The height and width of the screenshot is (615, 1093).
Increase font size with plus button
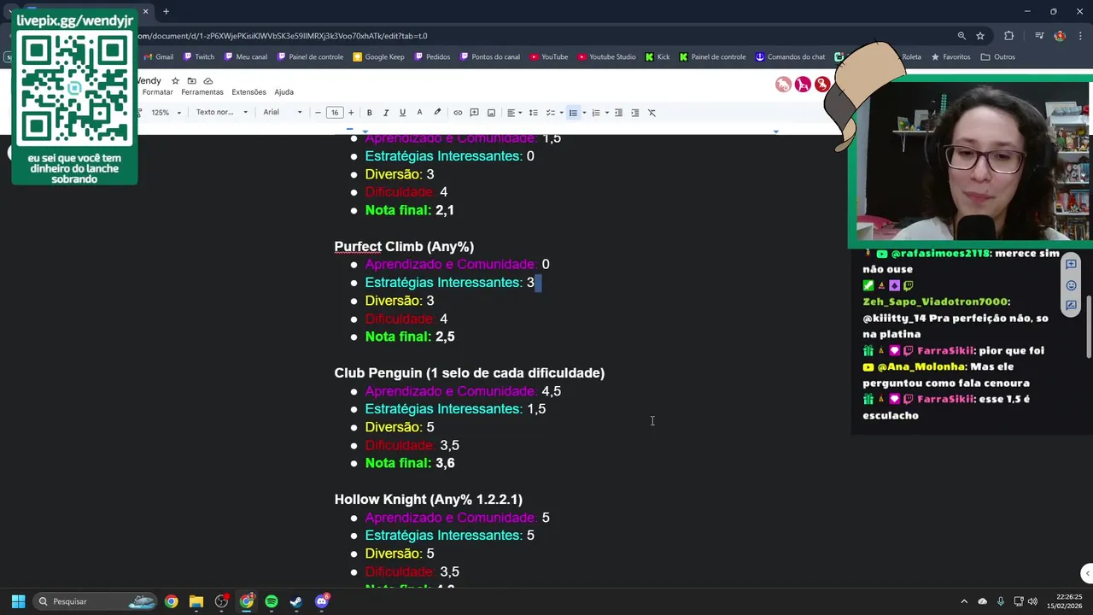click(351, 113)
